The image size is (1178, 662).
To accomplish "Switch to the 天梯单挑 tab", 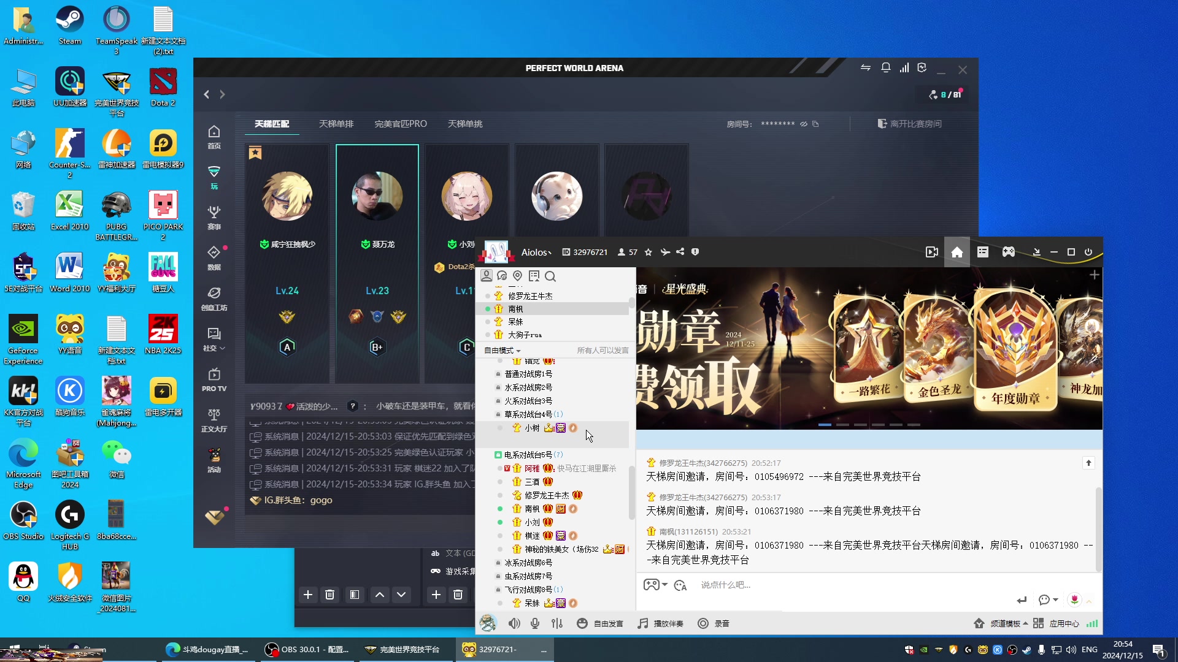I will pos(465,124).
